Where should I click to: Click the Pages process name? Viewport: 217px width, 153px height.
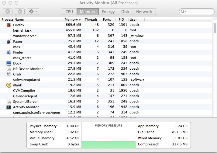coord(18,41)
